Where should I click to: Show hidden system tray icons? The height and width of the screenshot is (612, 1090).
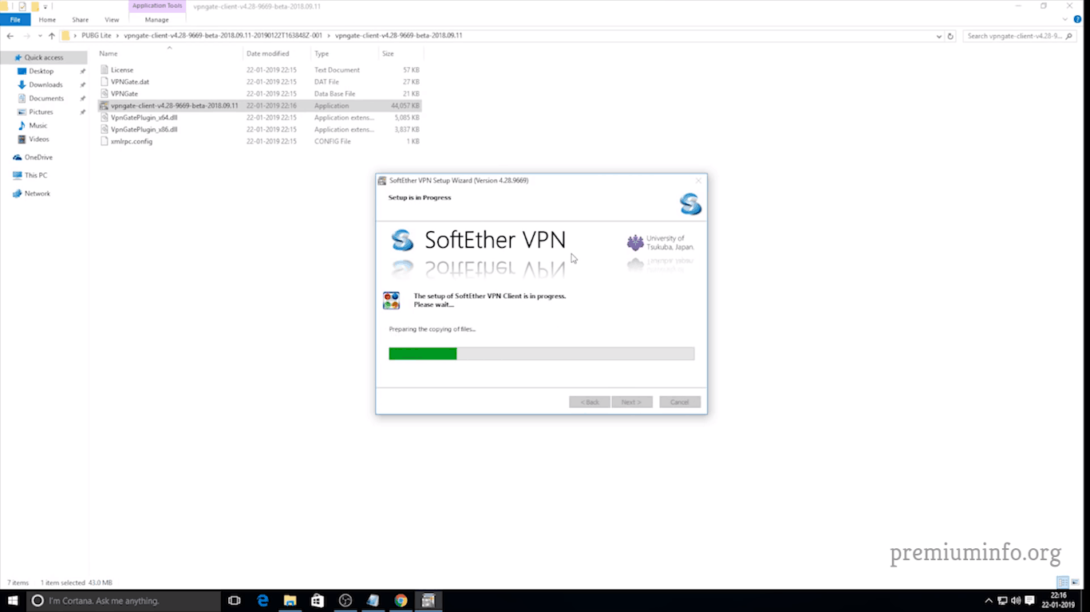pos(989,601)
